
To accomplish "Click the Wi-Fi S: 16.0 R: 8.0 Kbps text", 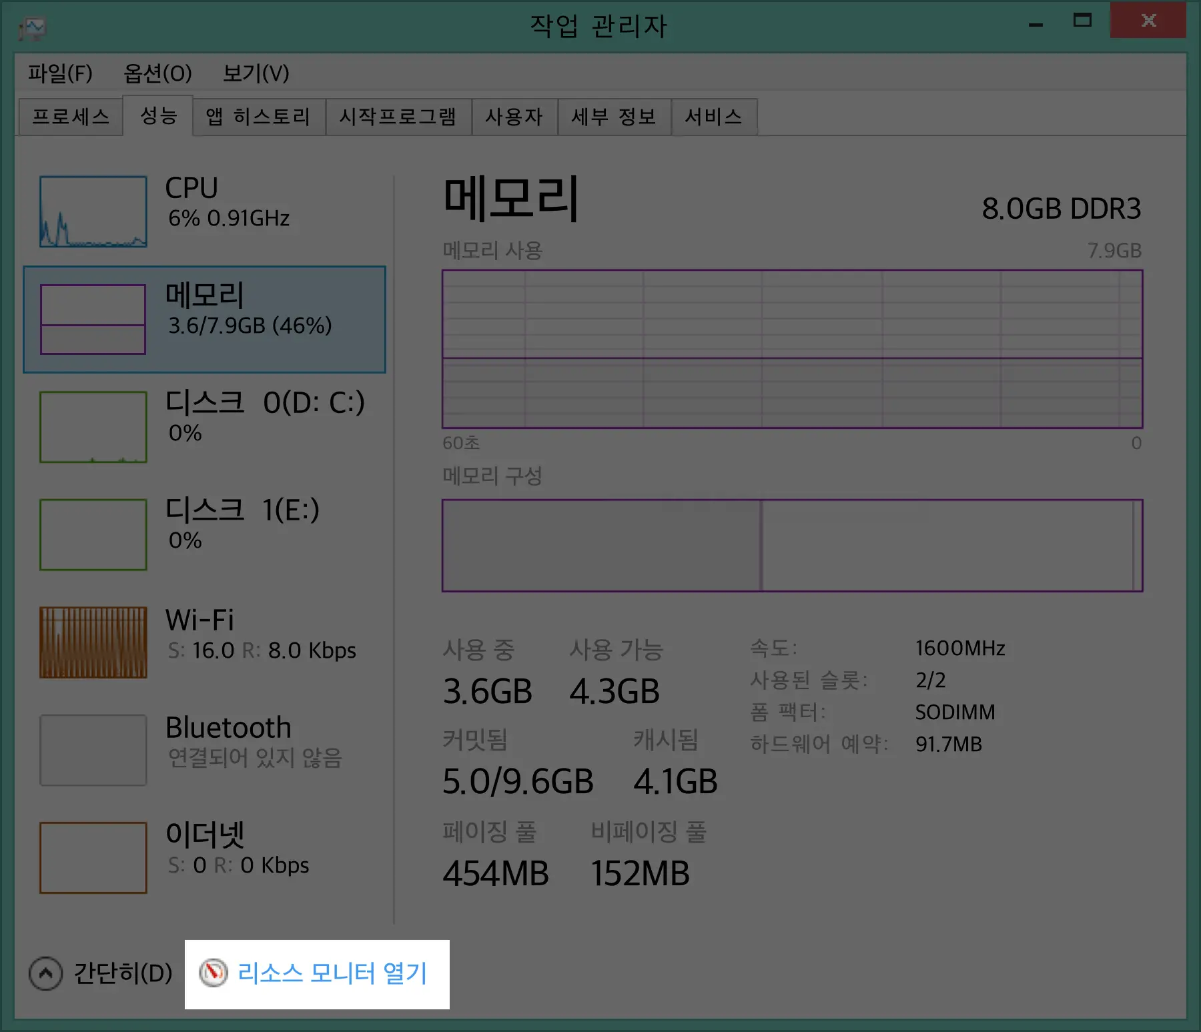I will [x=262, y=650].
